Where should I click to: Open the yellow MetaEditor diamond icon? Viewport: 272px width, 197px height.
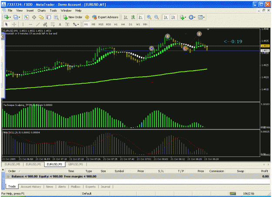pyautogui.click(x=87, y=17)
